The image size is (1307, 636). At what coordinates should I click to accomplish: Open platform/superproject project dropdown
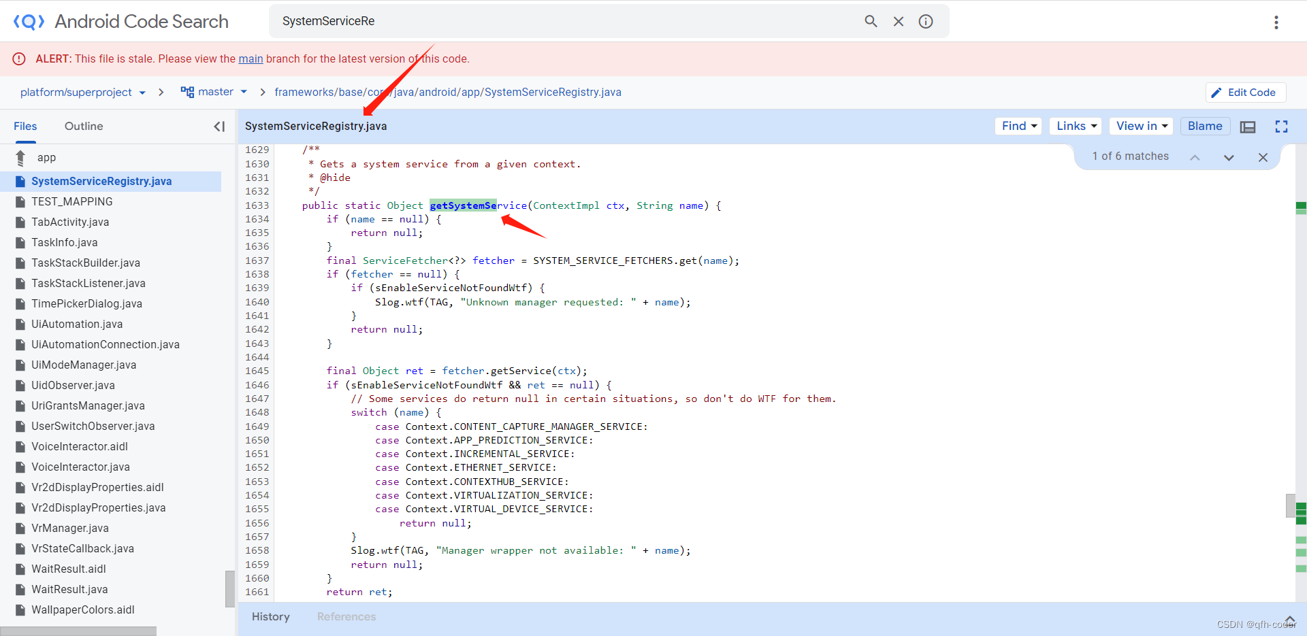click(x=83, y=93)
